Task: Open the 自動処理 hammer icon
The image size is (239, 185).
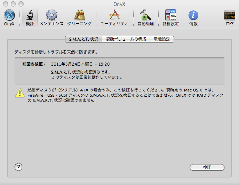Action: click(146, 18)
